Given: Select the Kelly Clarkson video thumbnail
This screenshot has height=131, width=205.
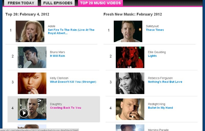Looking at the screenshot, I should [32, 83].
